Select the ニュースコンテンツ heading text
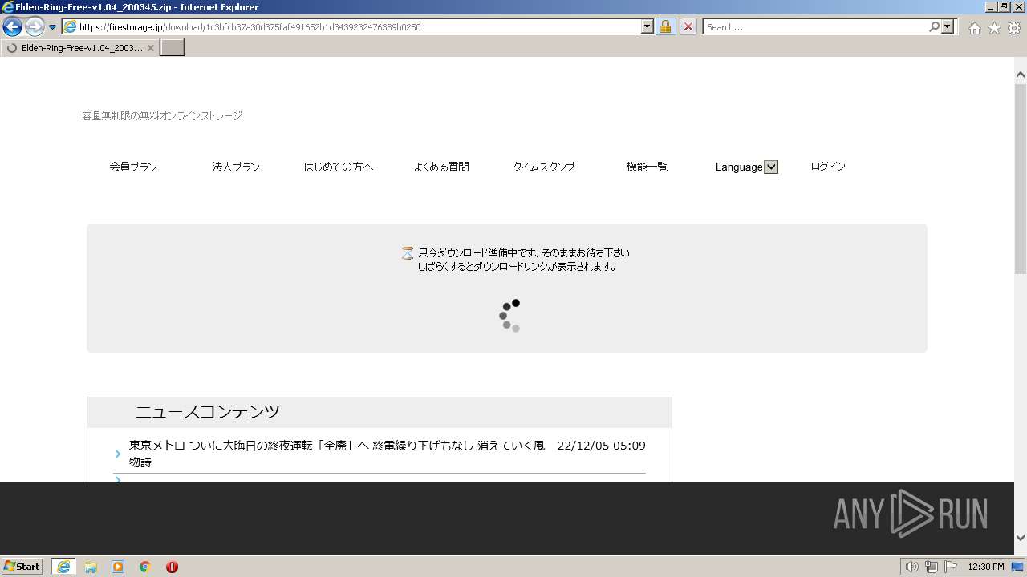This screenshot has height=577, width=1027. [x=207, y=412]
